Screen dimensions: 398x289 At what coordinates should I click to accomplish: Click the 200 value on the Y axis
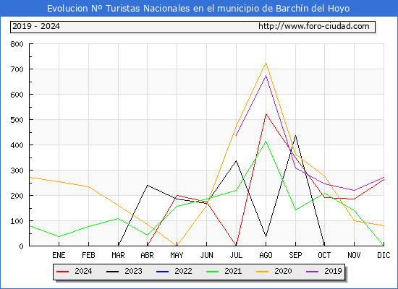click(x=17, y=196)
